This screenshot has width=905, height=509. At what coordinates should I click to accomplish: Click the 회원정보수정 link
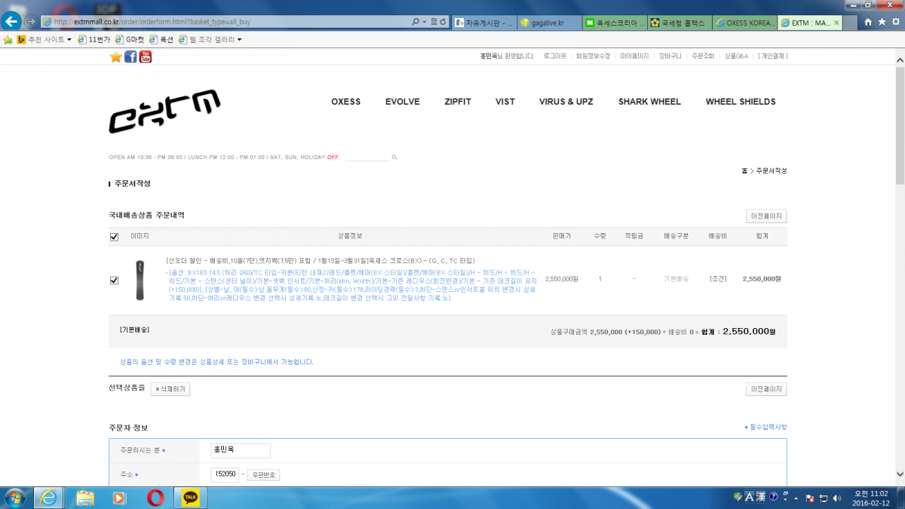(593, 56)
